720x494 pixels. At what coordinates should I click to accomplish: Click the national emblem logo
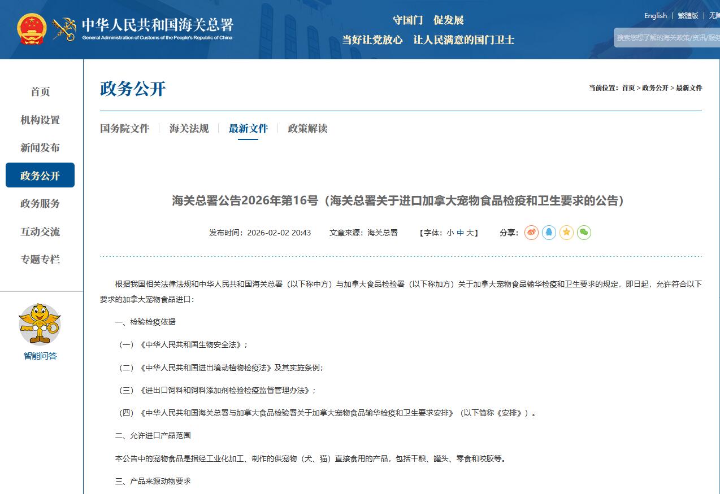coord(32,29)
